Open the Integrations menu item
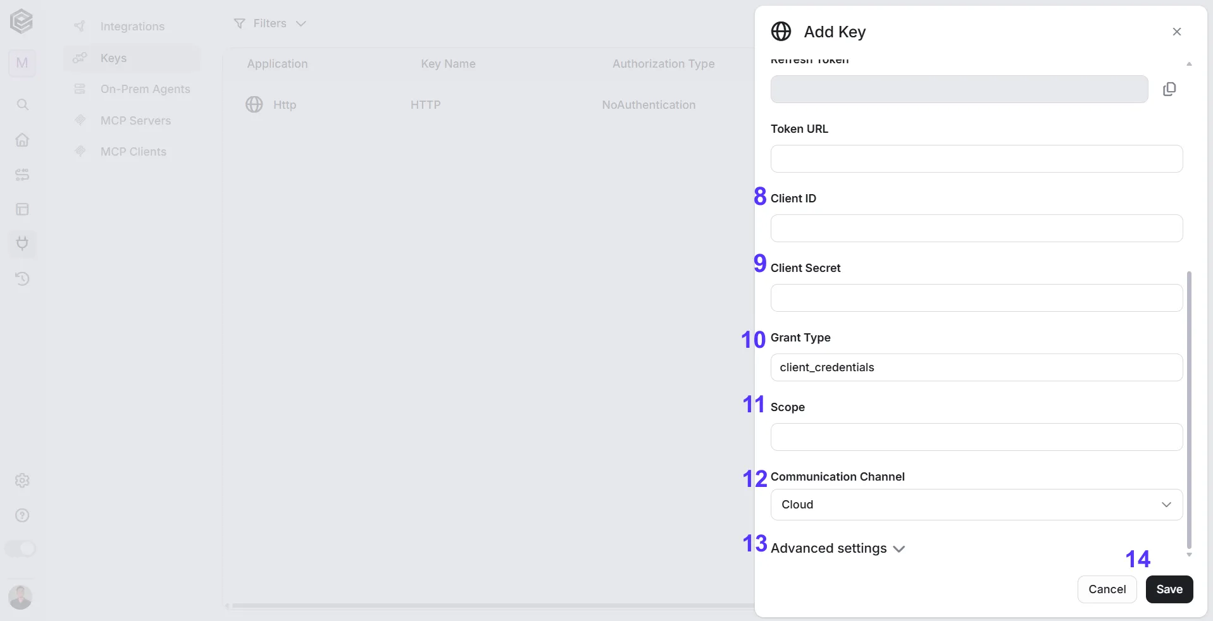Viewport: 1213px width, 621px height. coord(132,27)
